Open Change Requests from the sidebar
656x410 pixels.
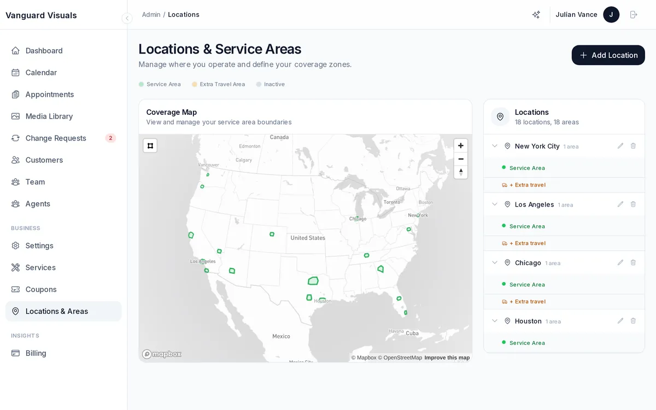tap(56, 138)
